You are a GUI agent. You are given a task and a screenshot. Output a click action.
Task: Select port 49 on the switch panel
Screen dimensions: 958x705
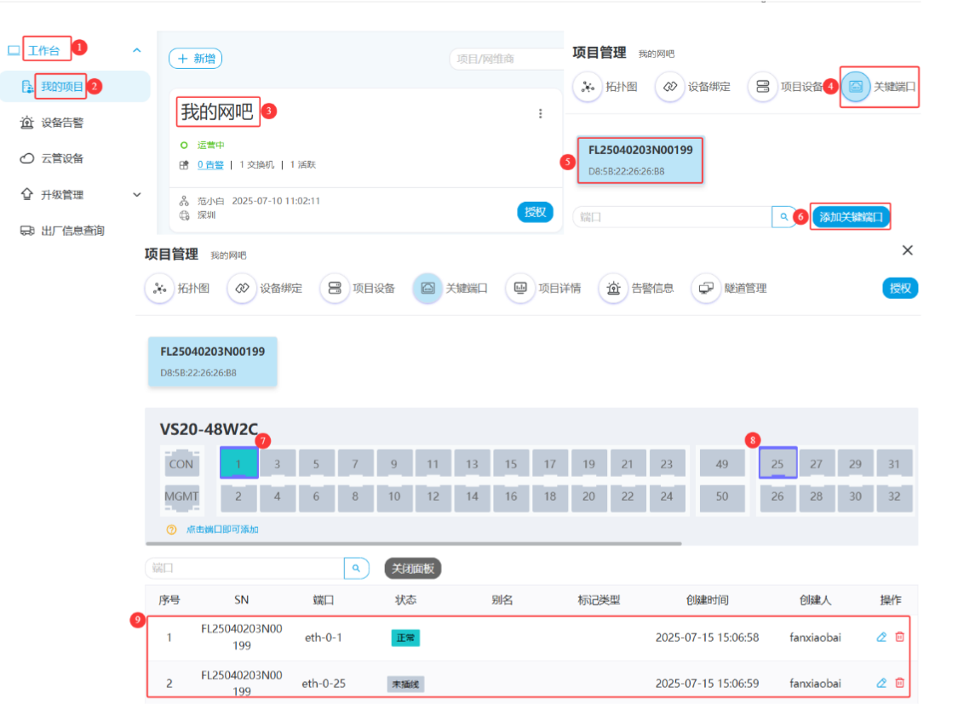pos(722,464)
